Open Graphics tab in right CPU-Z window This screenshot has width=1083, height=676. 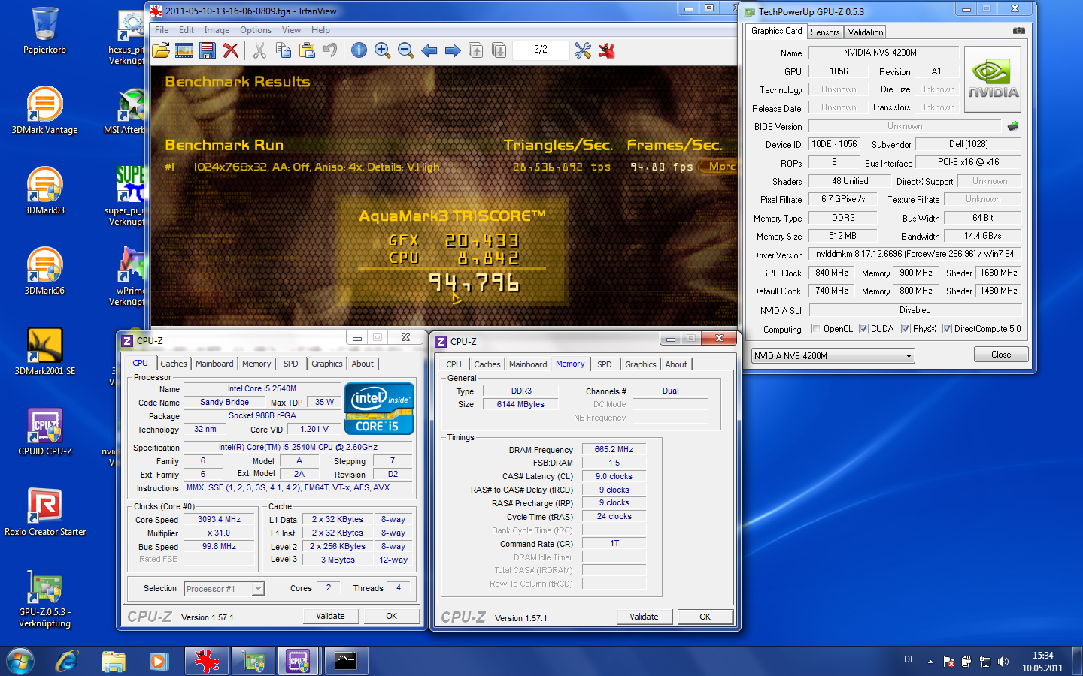(x=640, y=364)
